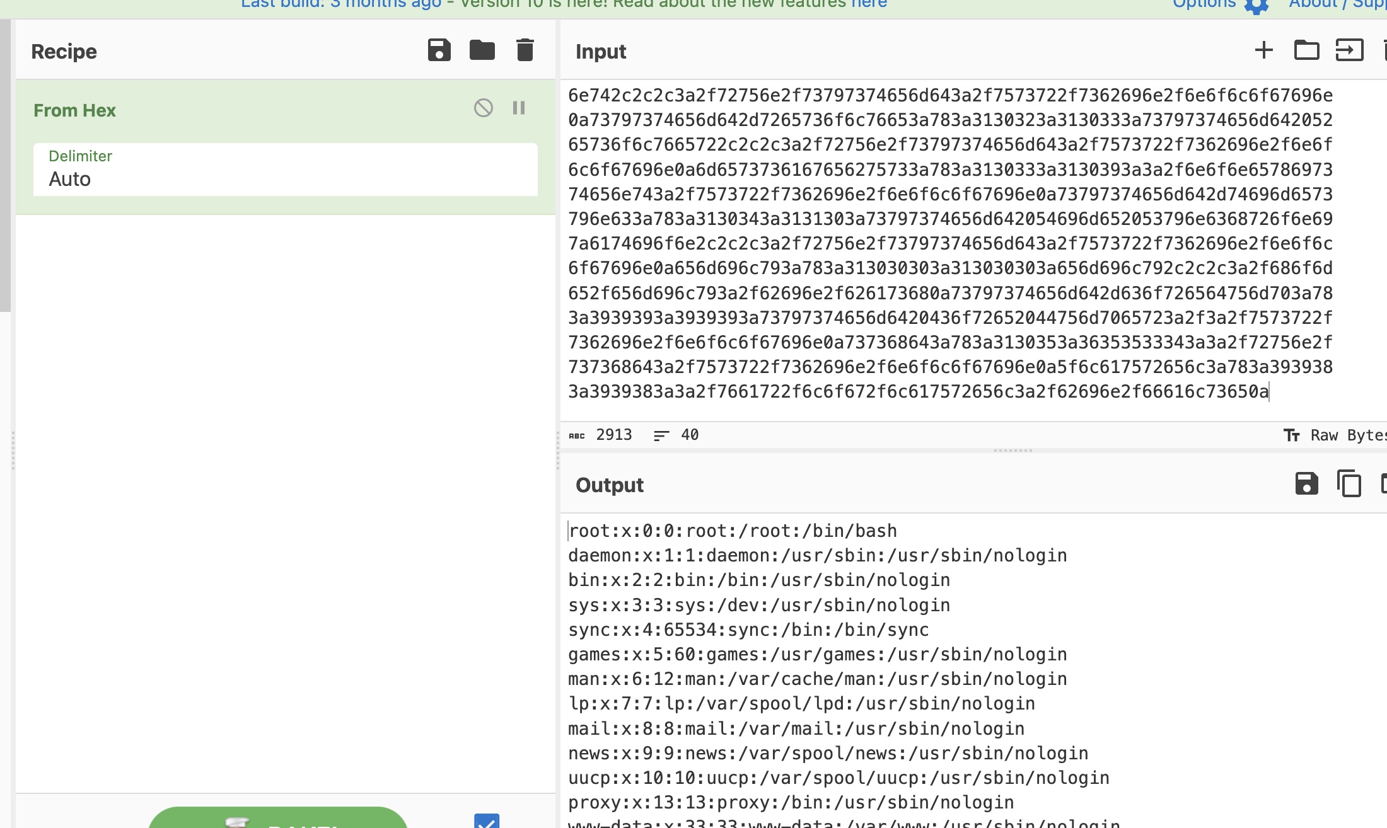
Task: Toggle breakpoint on From Hex operation
Action: (519, 108)
